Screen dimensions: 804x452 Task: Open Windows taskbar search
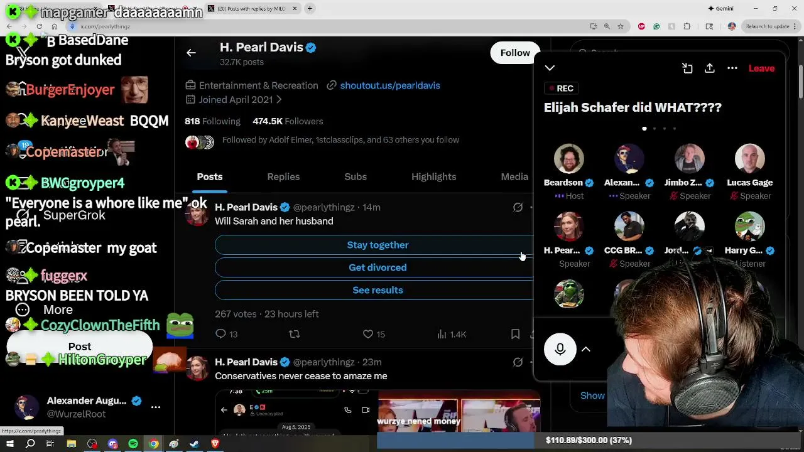click(30, 444)
